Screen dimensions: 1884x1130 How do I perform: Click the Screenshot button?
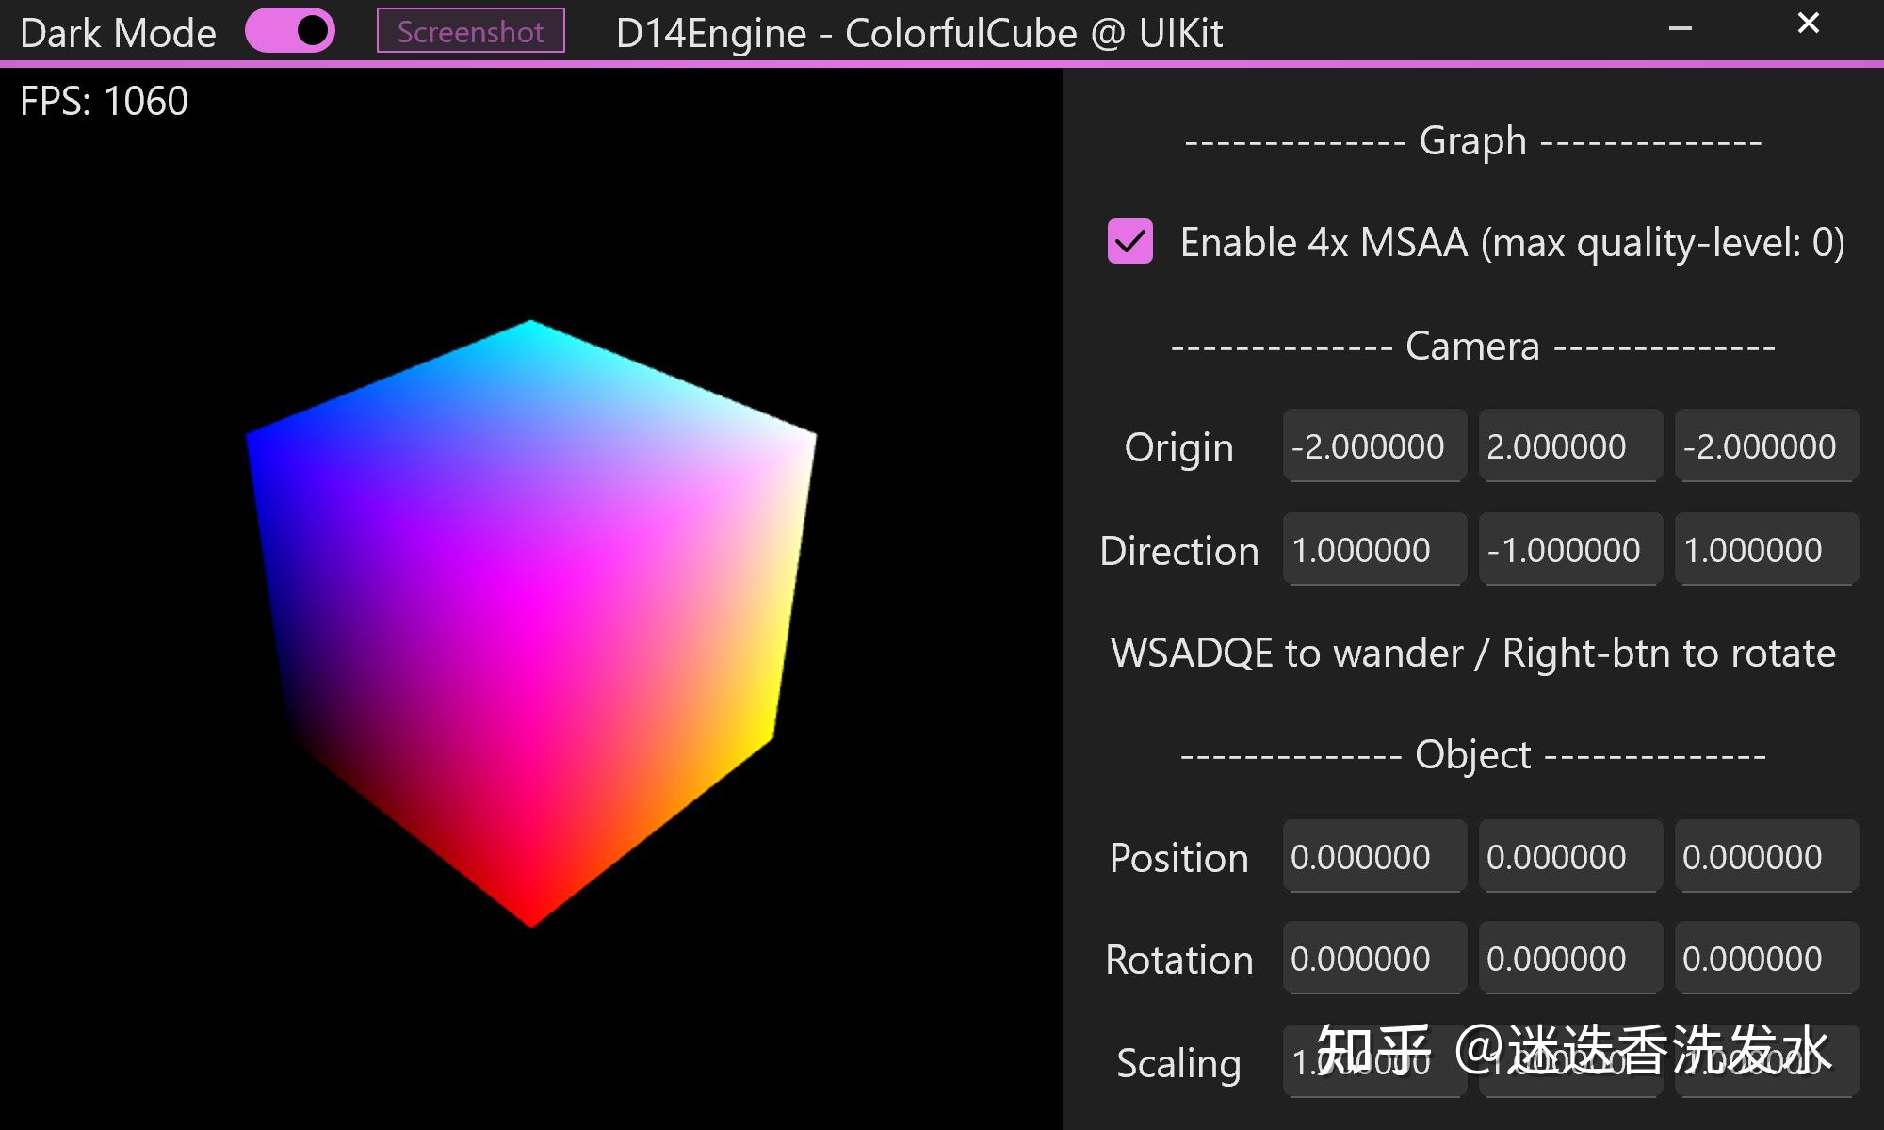pyautogui.click(x=469, y=31)
